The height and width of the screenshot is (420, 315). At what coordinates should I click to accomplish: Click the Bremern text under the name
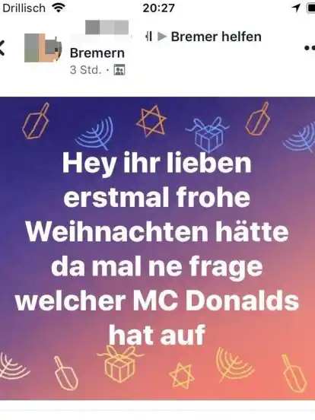point(97,53)
